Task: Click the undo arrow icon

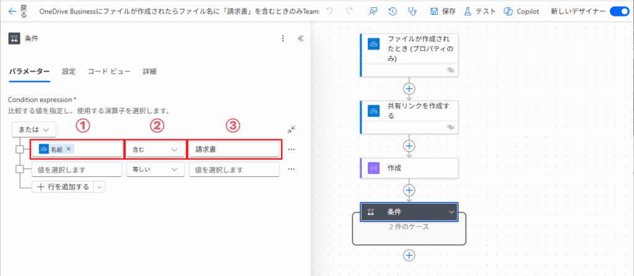Action: click(330, 11)
